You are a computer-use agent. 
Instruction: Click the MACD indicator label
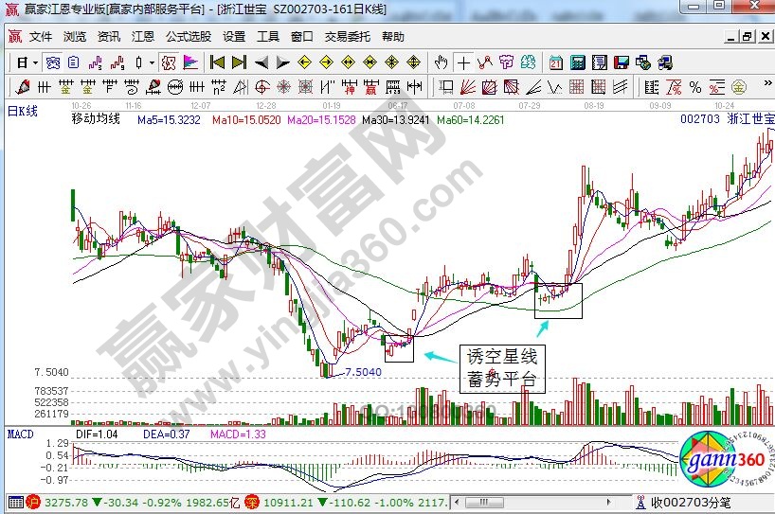[20, 434]
